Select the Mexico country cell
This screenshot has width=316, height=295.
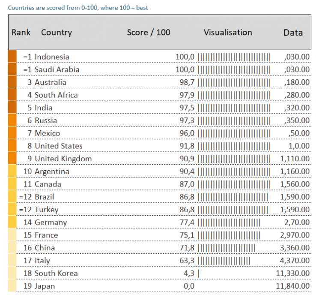48,133
